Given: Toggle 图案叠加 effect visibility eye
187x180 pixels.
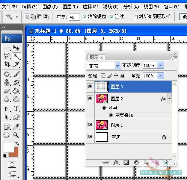Looking at the screenshot, I should tap(111, 115).
